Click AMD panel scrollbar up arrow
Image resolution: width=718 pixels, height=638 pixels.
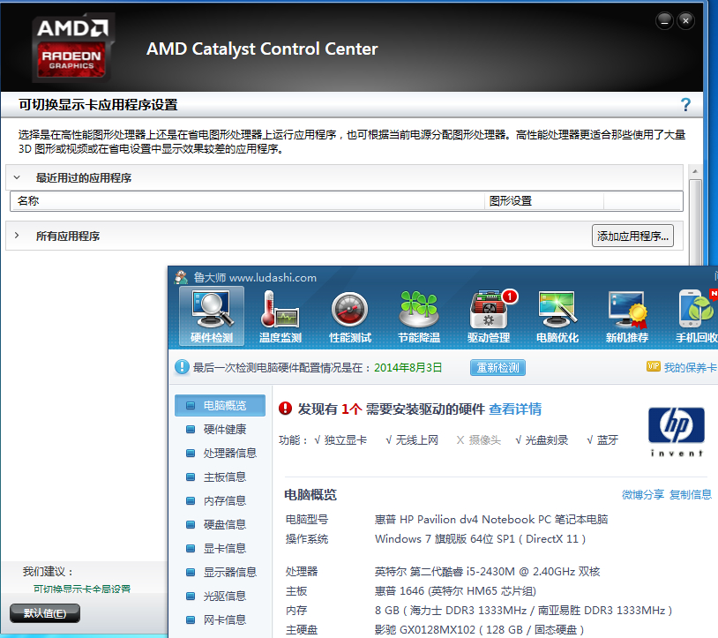[695, 171]
